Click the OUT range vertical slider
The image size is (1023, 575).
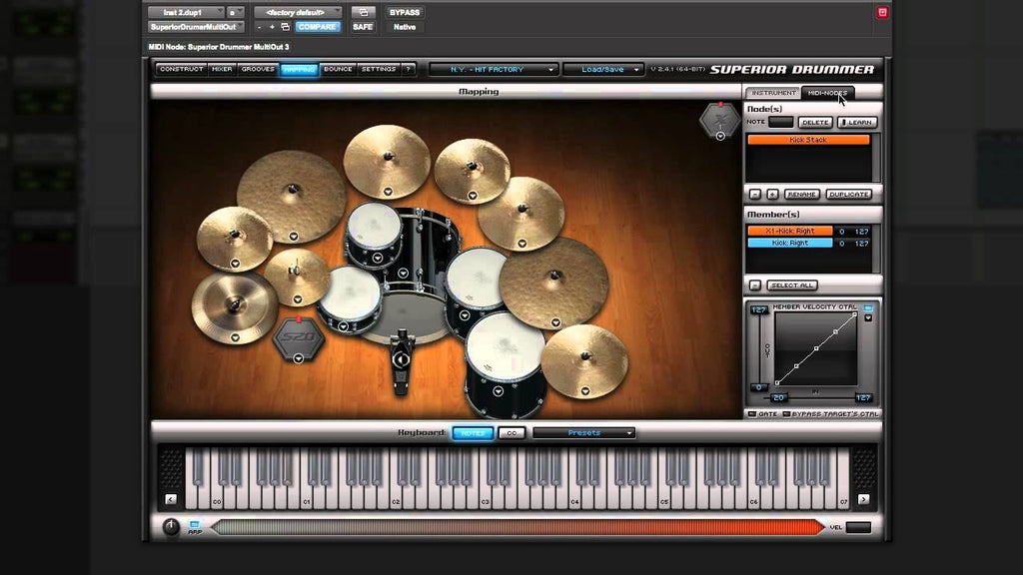coord(758,348)
